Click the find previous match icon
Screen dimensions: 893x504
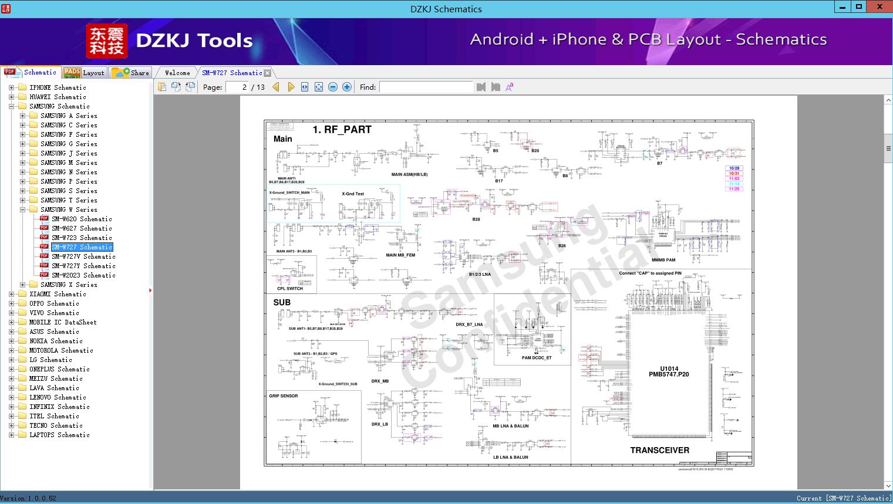(x=481, y=87)
